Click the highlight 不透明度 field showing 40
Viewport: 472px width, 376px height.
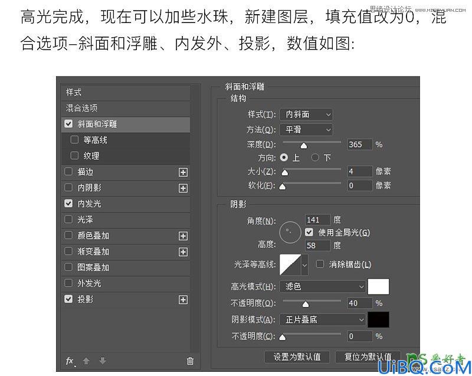(x=360, y=303)
